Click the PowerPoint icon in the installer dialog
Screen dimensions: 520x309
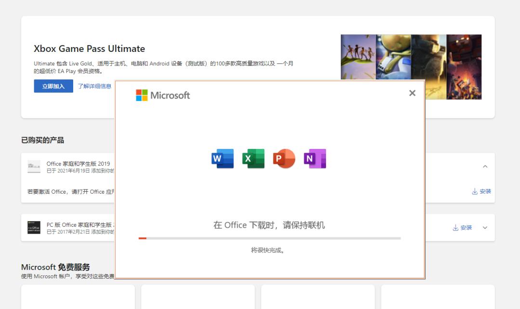pyautogui.click(x=284, y=159)
